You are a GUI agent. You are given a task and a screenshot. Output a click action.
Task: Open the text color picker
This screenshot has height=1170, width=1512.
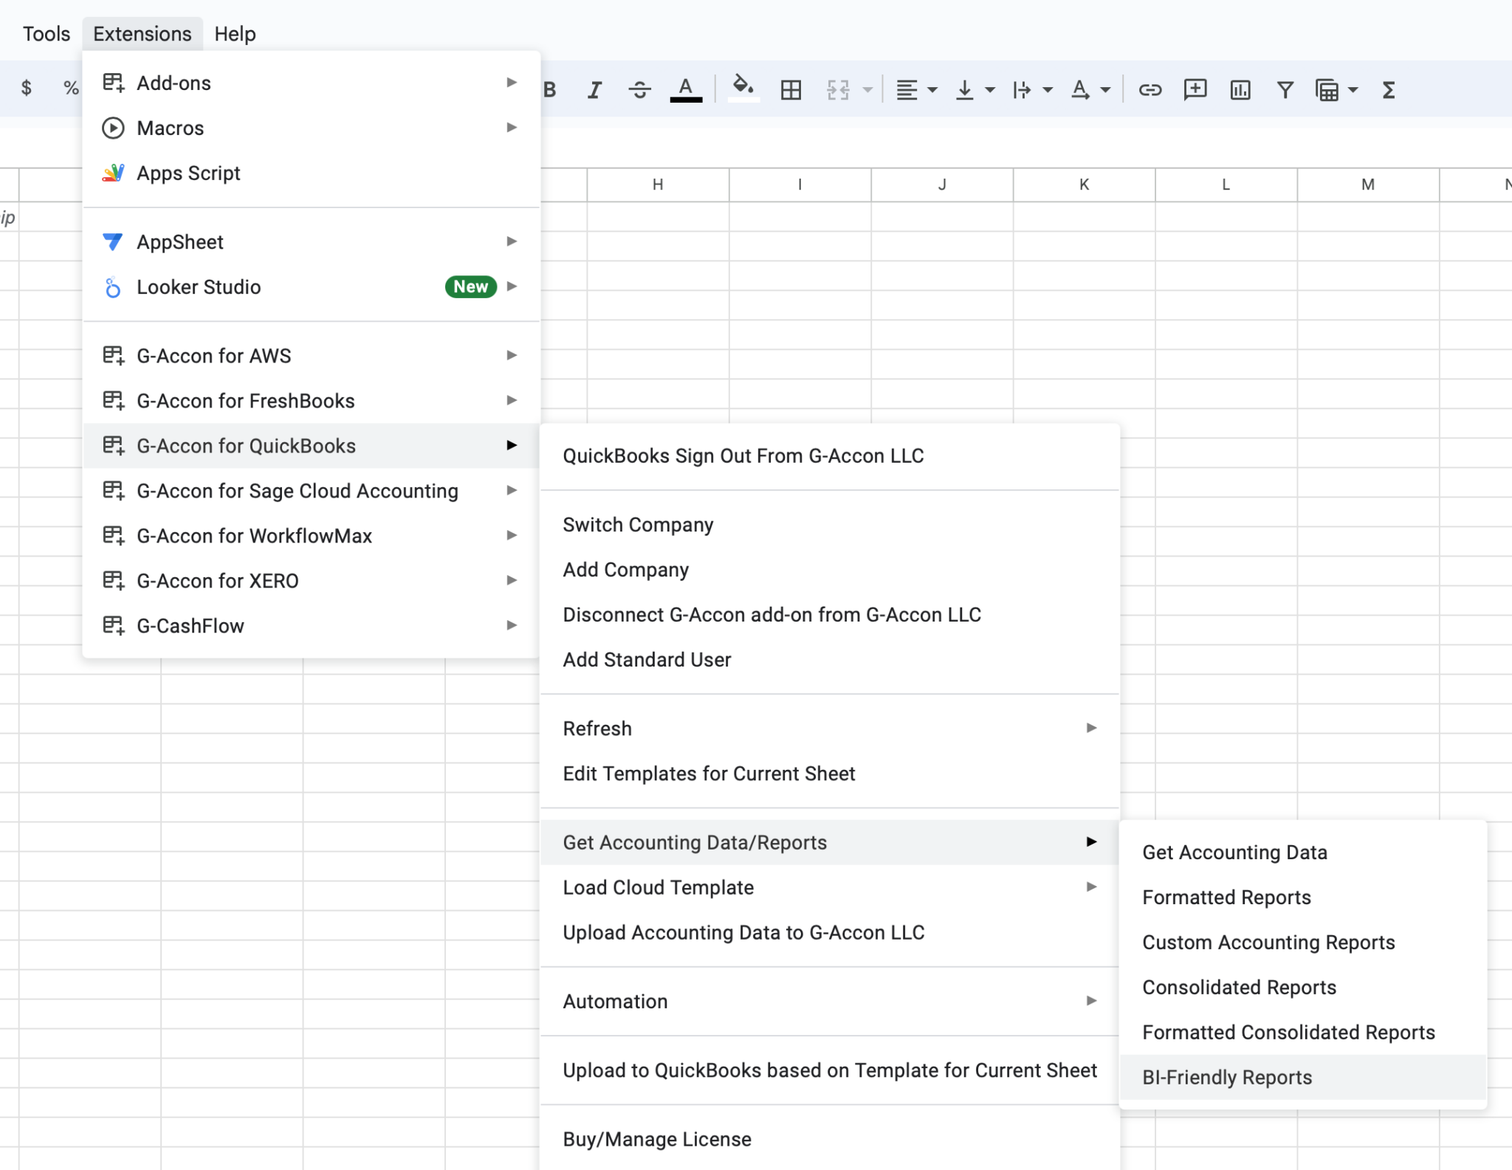686,90
